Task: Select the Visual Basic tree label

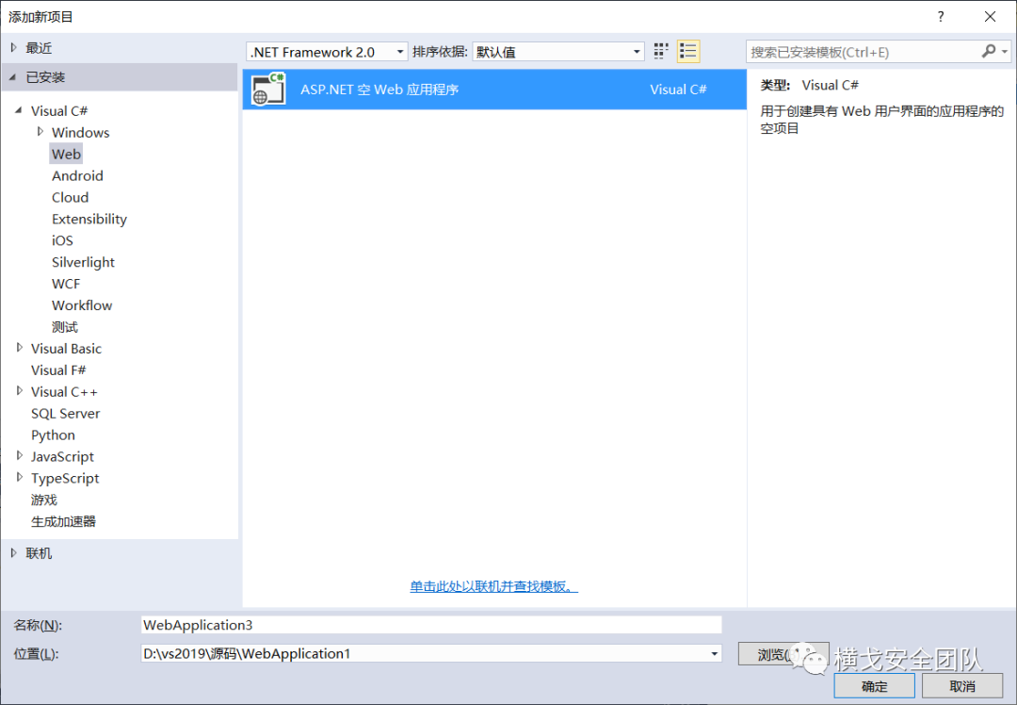Action: coord(66,349)
